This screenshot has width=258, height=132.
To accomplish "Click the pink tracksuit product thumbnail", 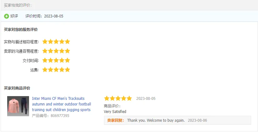I will tap(18, 106).
